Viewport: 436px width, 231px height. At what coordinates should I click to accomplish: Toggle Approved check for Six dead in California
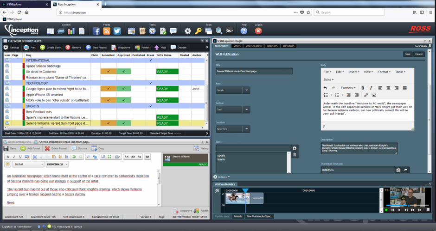(124, 72)
